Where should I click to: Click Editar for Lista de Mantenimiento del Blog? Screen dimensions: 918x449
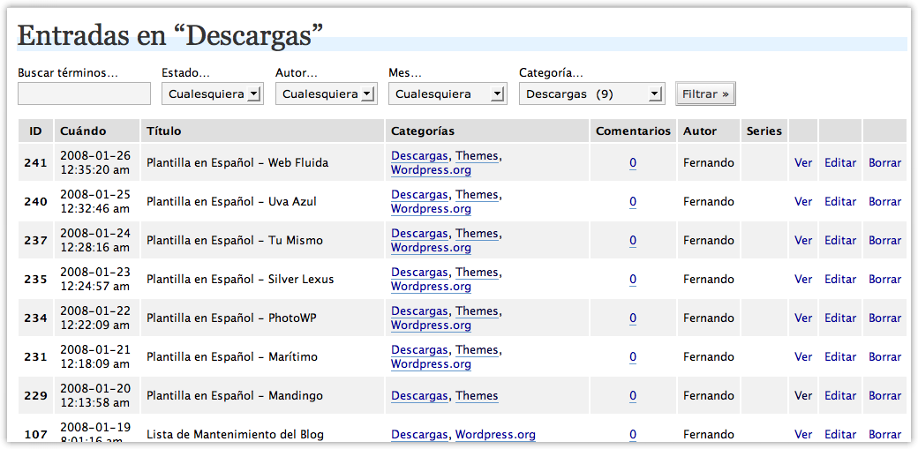(x=839, y=434)
